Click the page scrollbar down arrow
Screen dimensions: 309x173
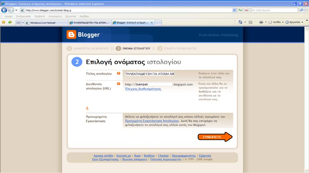pos(306,171)
